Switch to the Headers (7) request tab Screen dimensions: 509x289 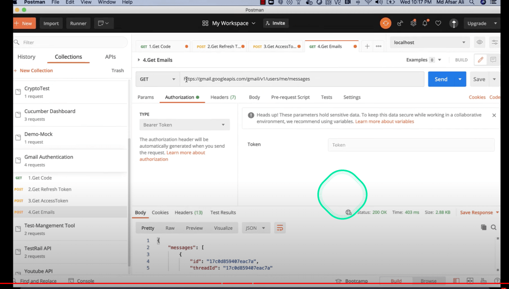pyautogui.click(x=223, y=97)
